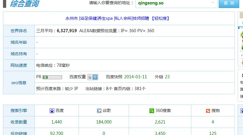Click the 搜索引擎 header cell
Viewport: 243px width, 135px height.
click(19, 111)
